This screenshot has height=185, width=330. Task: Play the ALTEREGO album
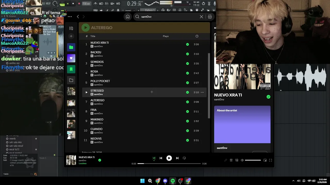pos(86,27)
